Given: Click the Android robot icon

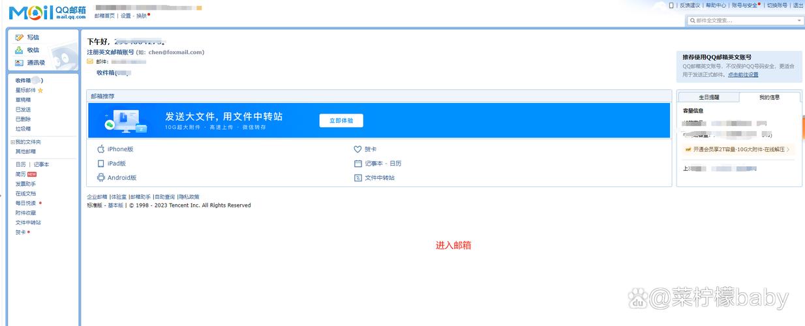Looking at the screenshot, I should click(x=101, y=177).
